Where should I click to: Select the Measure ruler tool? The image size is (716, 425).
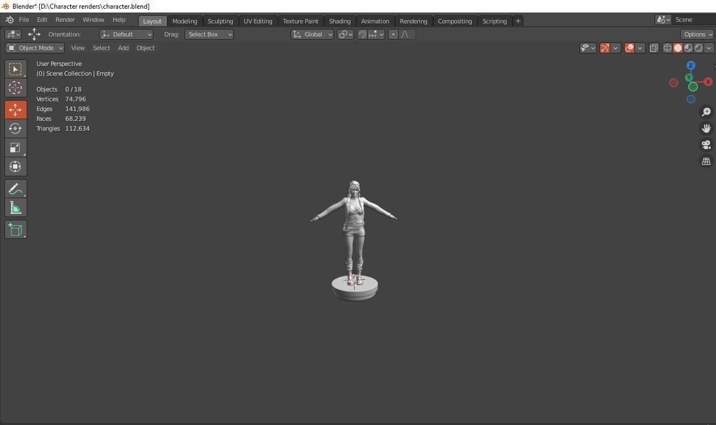(15, 208)
